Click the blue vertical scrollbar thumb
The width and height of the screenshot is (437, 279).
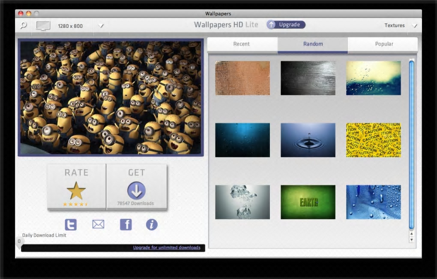pyautogui.click(x=412, y=145)
